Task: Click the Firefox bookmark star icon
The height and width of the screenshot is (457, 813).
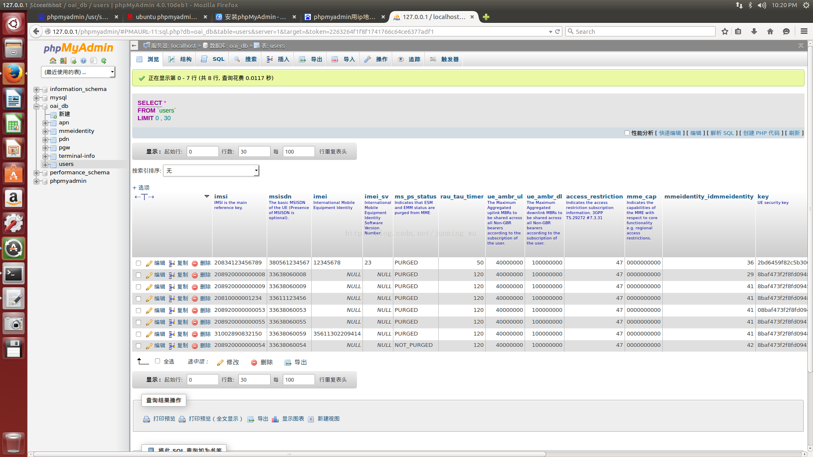Action: [x=725, y=31]
